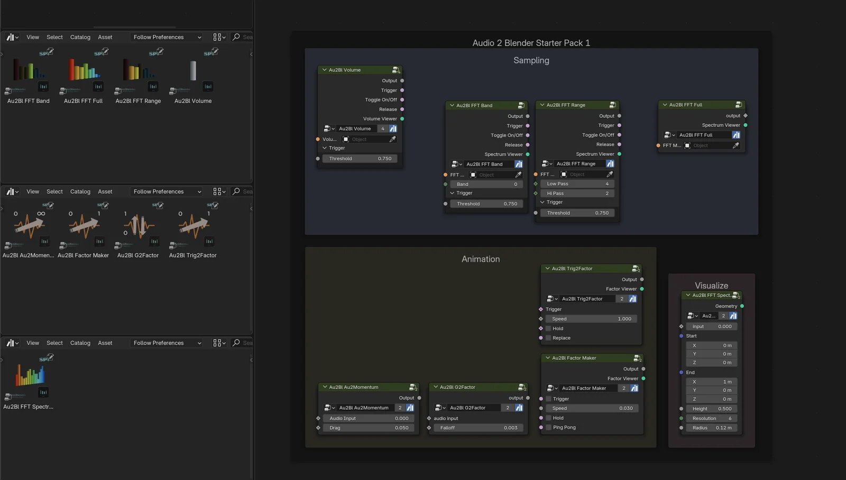Open the View menu in the asset browser
846x480 pixels.
point(32,37)
